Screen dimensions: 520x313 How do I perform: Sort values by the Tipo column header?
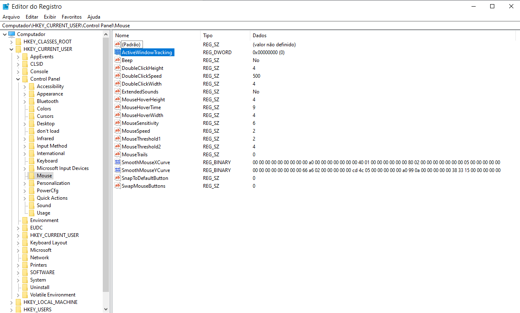[x=225, y=36]
